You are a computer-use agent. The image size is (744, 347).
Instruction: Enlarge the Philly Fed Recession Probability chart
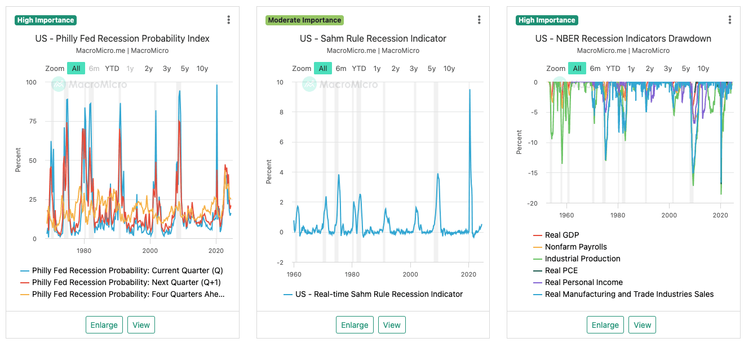coord(104,325)
